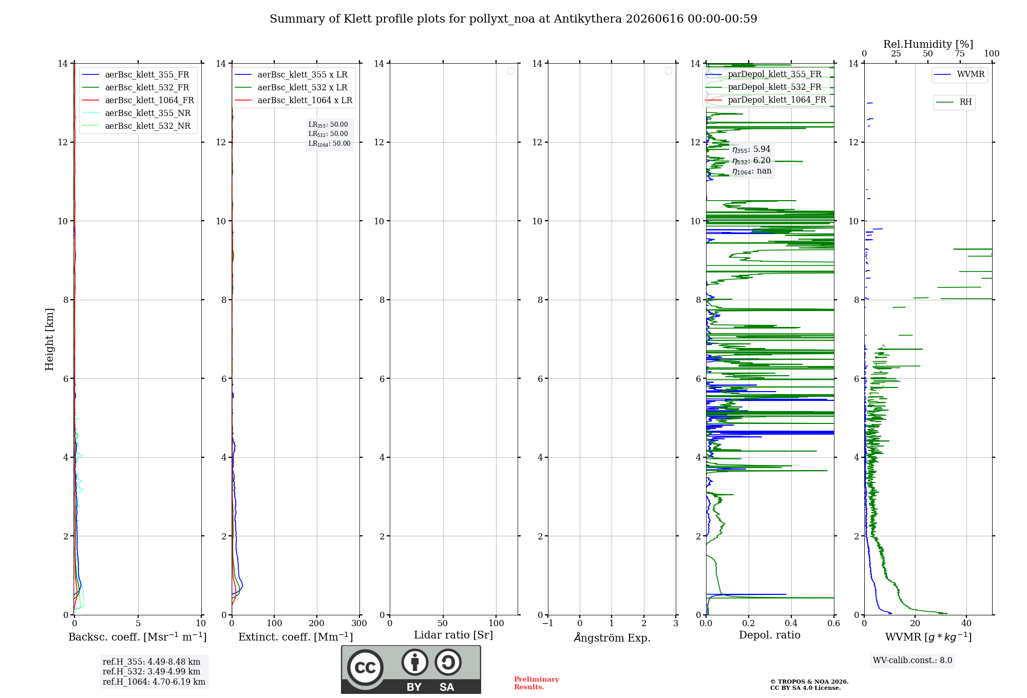Click the 300 tick on Extinction axis
The height and width of the screenshot is (698, 1027).
click(x=359, y=624)
